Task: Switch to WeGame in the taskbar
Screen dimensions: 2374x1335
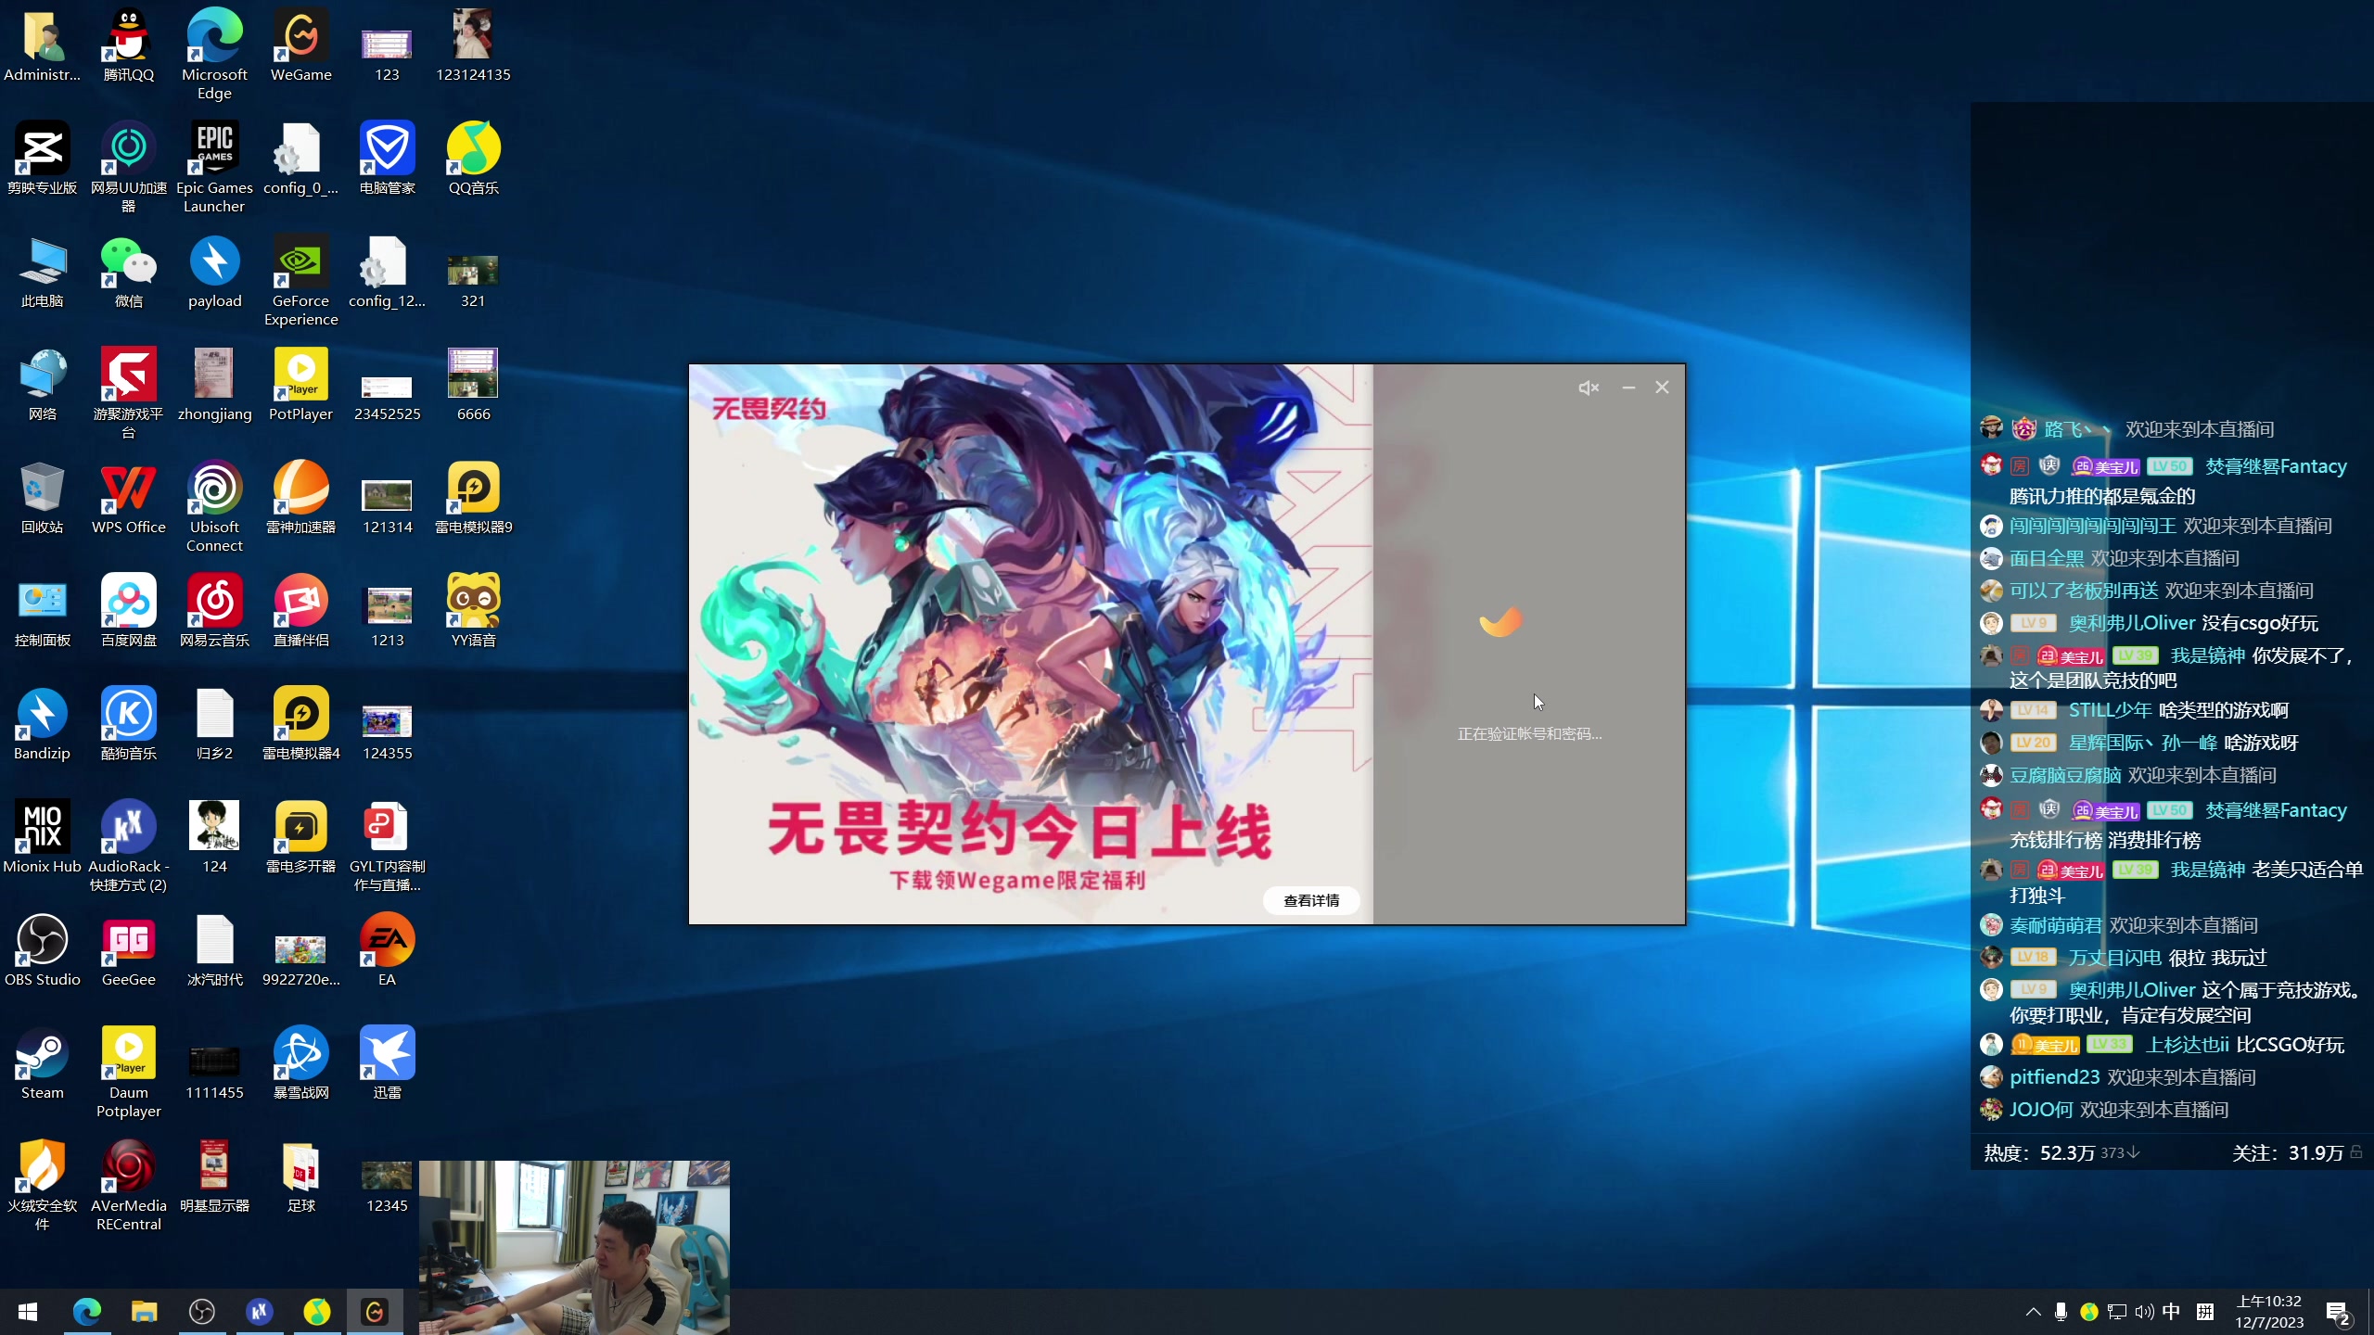Action: 375,1312
